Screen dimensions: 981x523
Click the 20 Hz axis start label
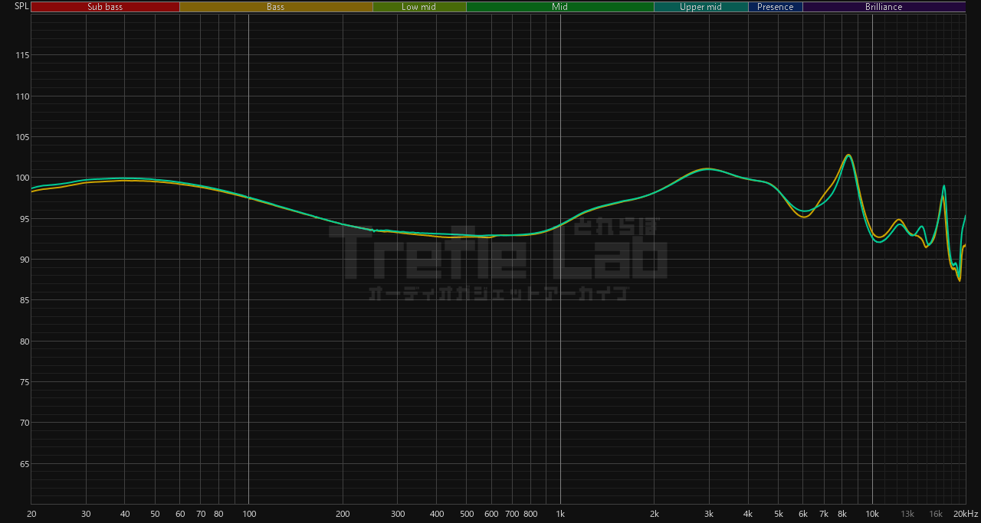(x=31, y=514)
